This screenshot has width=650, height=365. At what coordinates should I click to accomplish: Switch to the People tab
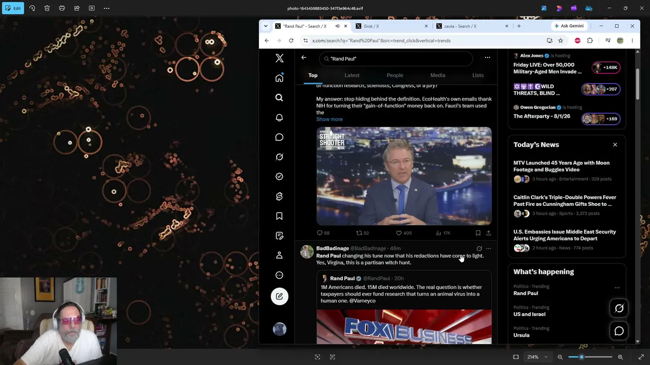pos(395,76)
